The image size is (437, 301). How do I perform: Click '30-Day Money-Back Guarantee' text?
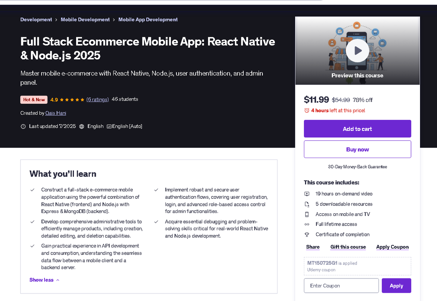pos(357,167)
